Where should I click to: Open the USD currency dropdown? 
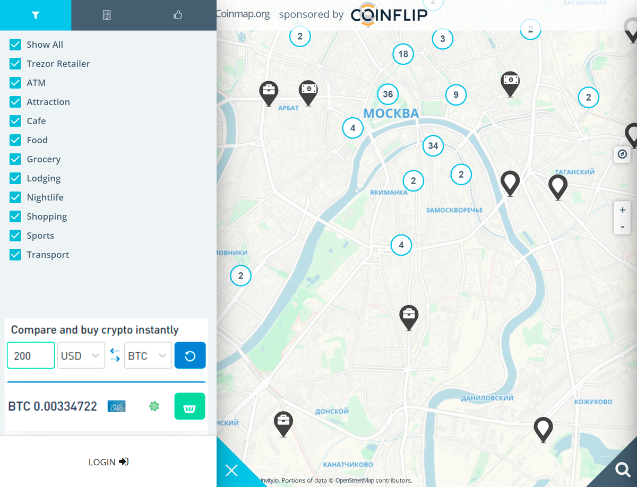tap(81, 355)
